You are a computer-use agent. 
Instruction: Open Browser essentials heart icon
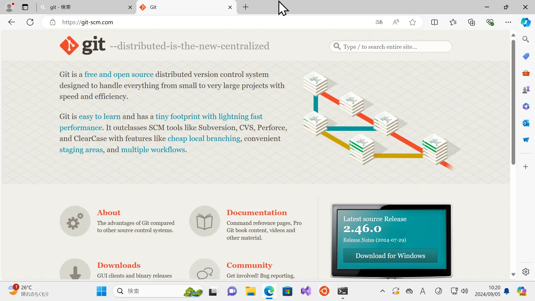490,22
